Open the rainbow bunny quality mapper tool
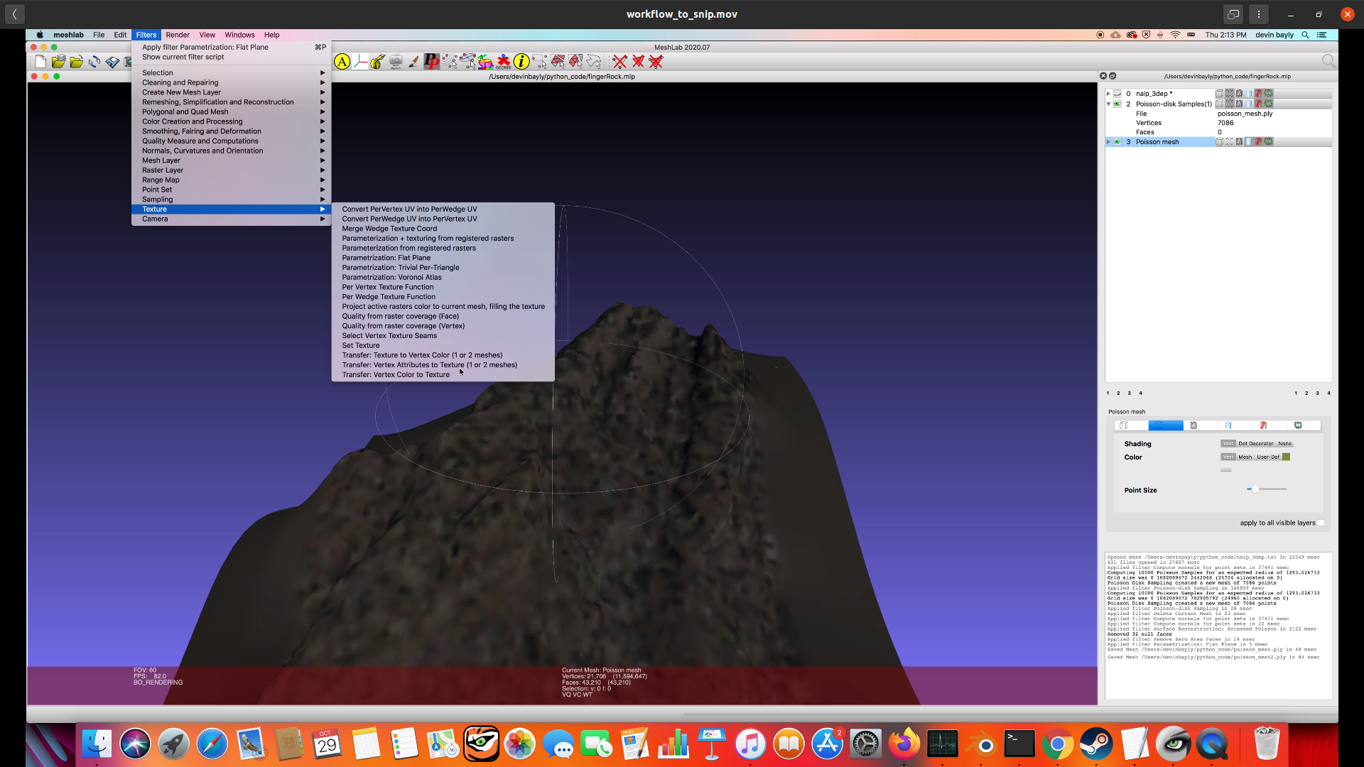1364x767 pixels. (x=485, y=62)
